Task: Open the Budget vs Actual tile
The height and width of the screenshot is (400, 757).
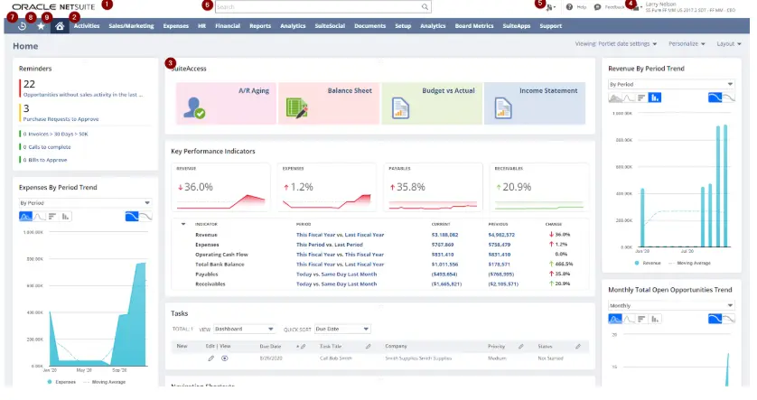Action: pyautogui.click(x=432, y=103)
